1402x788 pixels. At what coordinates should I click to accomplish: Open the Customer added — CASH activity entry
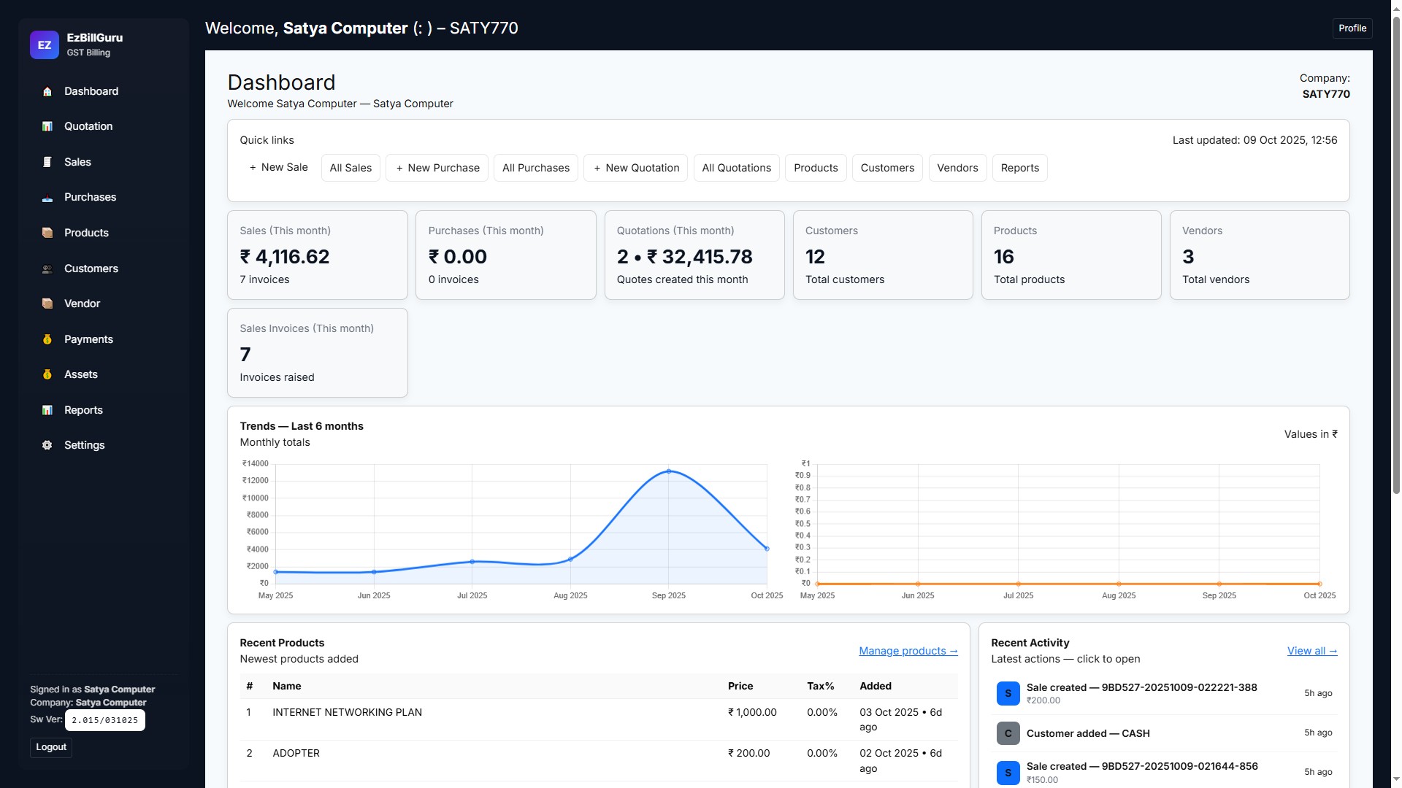1087,733
